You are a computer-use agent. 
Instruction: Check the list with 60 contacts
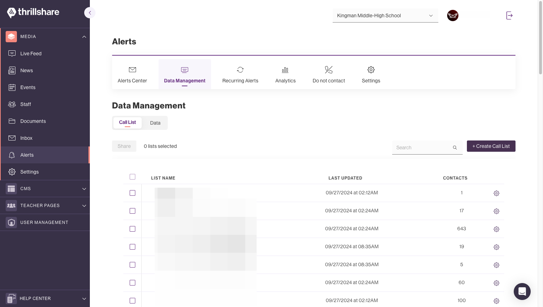[x=132, y=283]
